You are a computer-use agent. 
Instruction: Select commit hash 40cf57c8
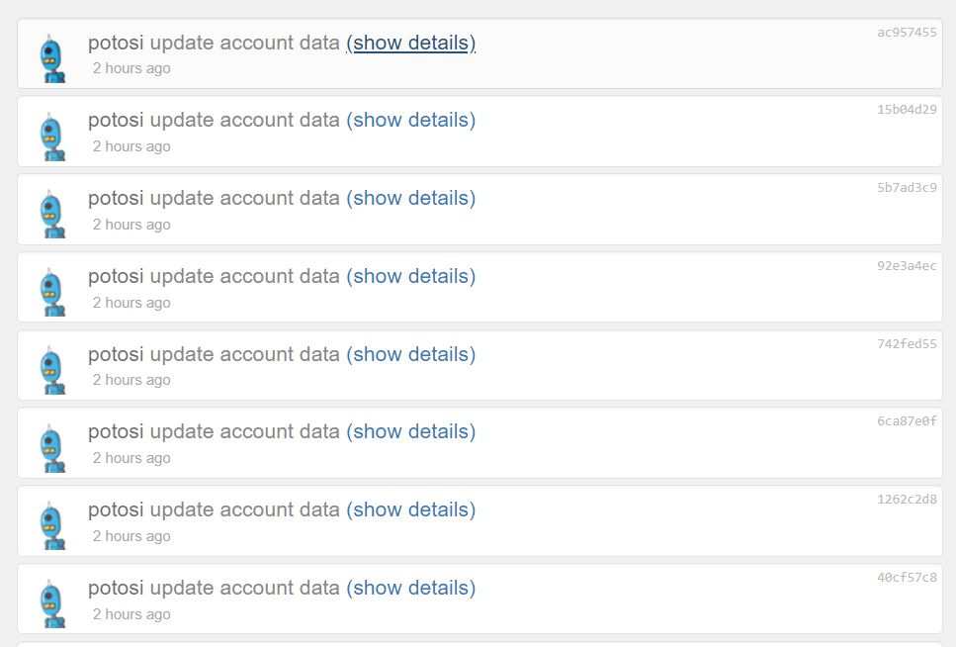(x=907, y=577)
